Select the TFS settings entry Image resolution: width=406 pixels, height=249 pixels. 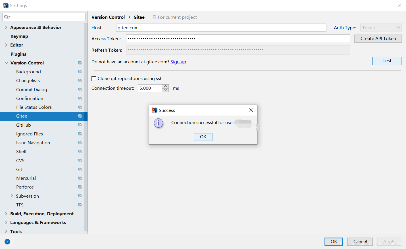tap(20, 205)
